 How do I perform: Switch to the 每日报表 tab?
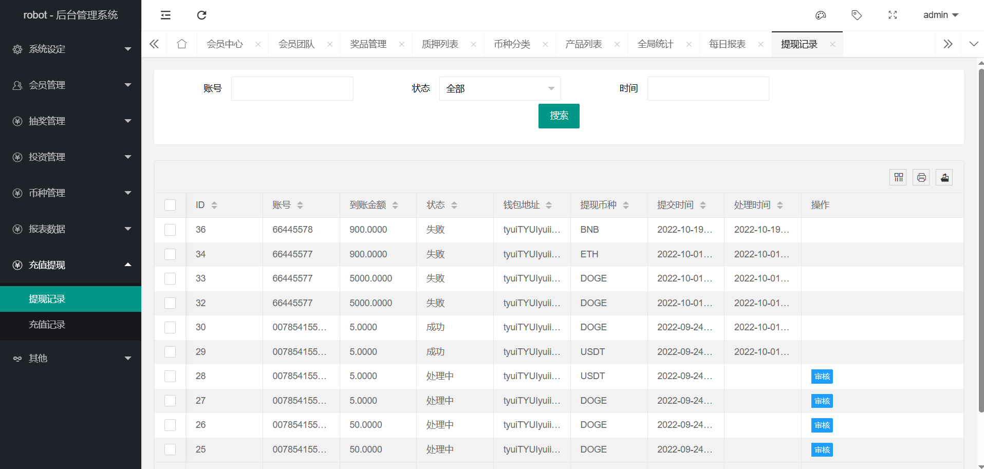(x=727, y=44)
